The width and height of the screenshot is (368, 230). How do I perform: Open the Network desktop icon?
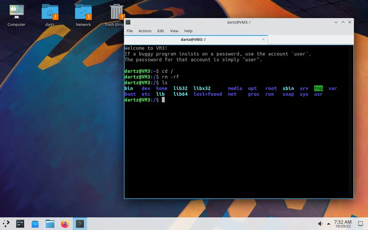83,16
